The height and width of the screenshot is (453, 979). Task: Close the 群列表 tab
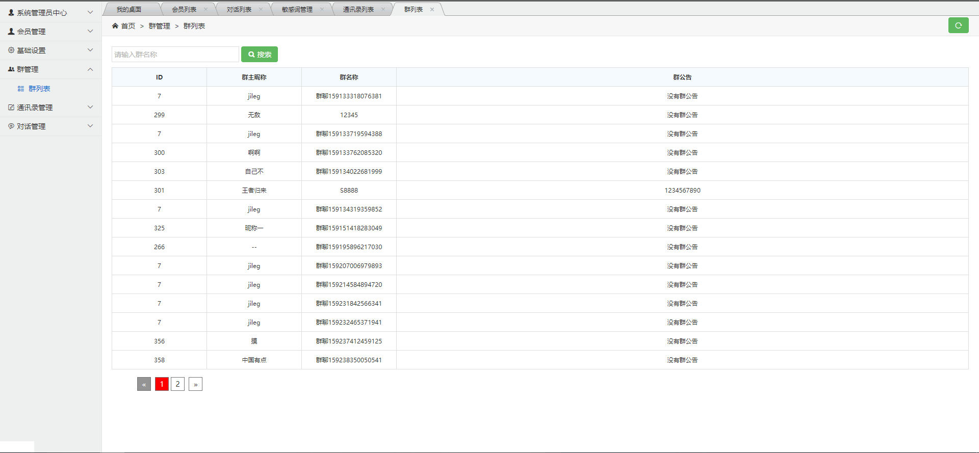(x=432, y=9)
